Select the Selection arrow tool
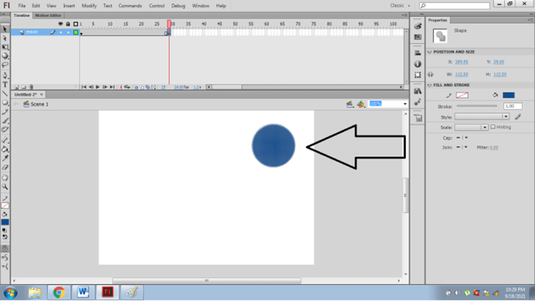535x301 pixels. [x=4, y=29]
